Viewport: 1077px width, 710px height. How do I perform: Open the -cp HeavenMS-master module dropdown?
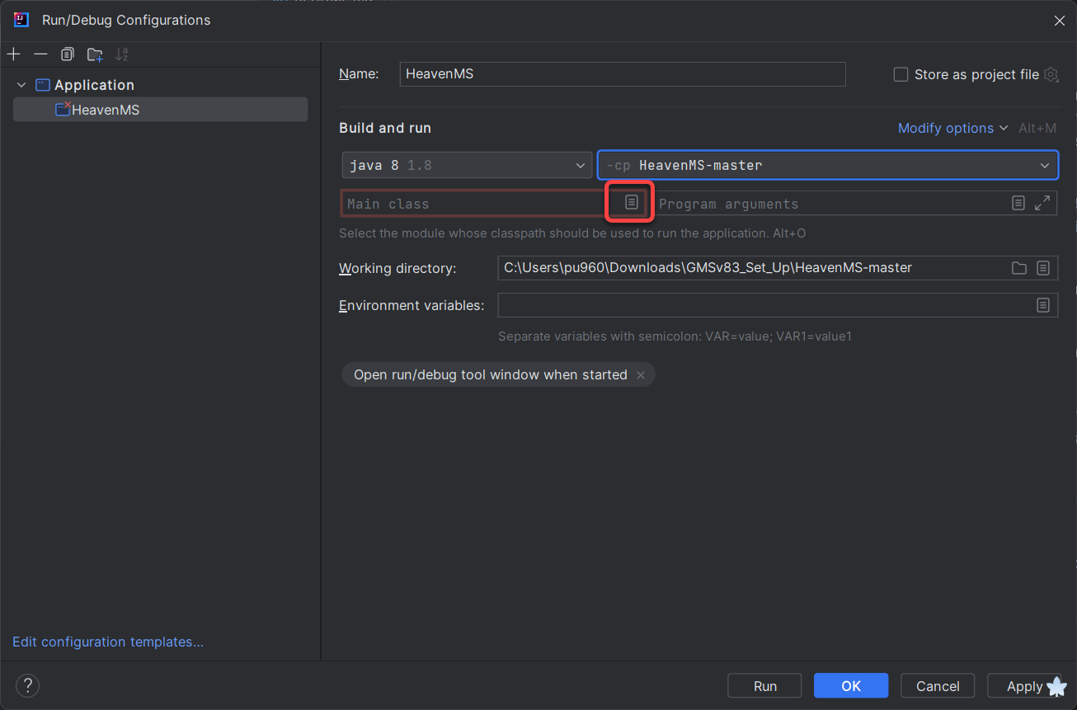coord(828,165)
